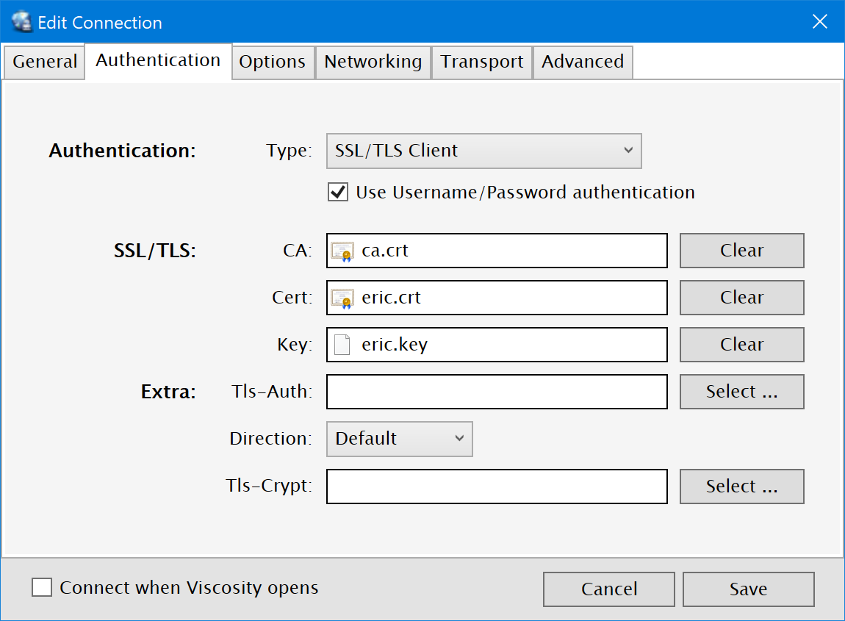Select a Tls-Crypt file
Viewport: 845px width, 621px height.
(741, 487)
